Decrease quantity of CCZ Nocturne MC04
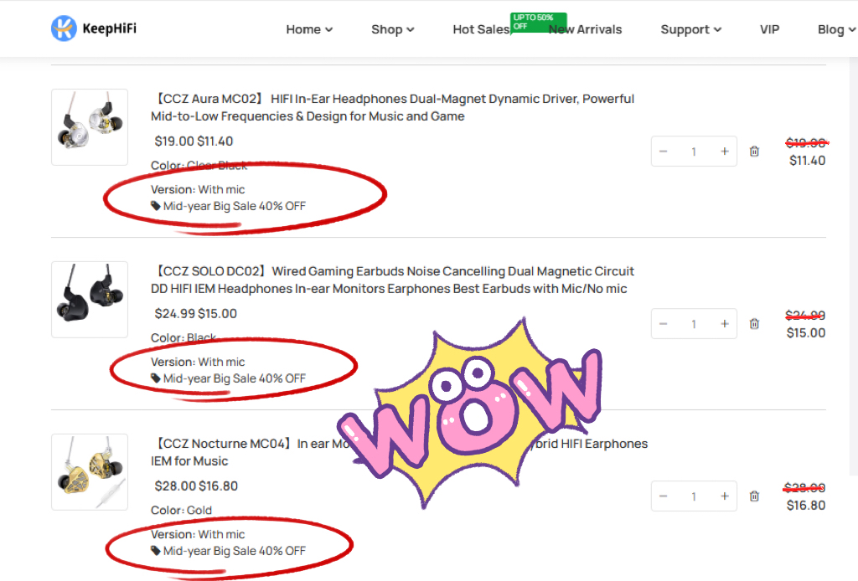The image size is (858, 581). pos(664,496)
